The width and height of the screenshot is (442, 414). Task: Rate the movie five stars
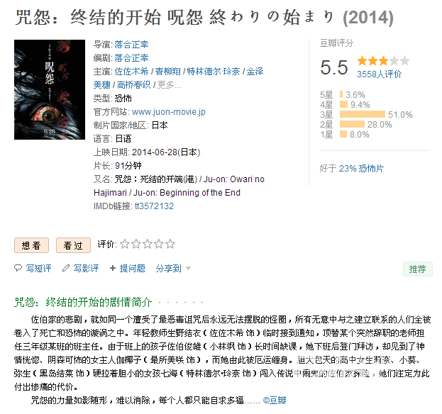point(170,244)
